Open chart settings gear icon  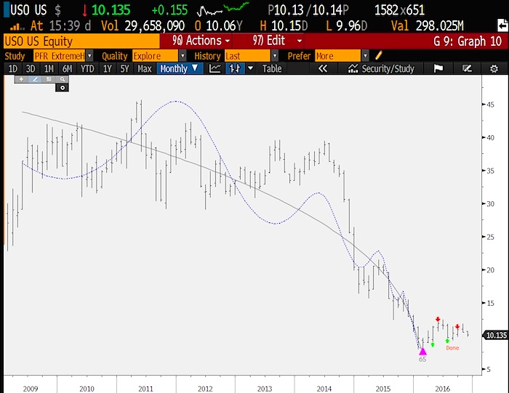coord(494,68)
